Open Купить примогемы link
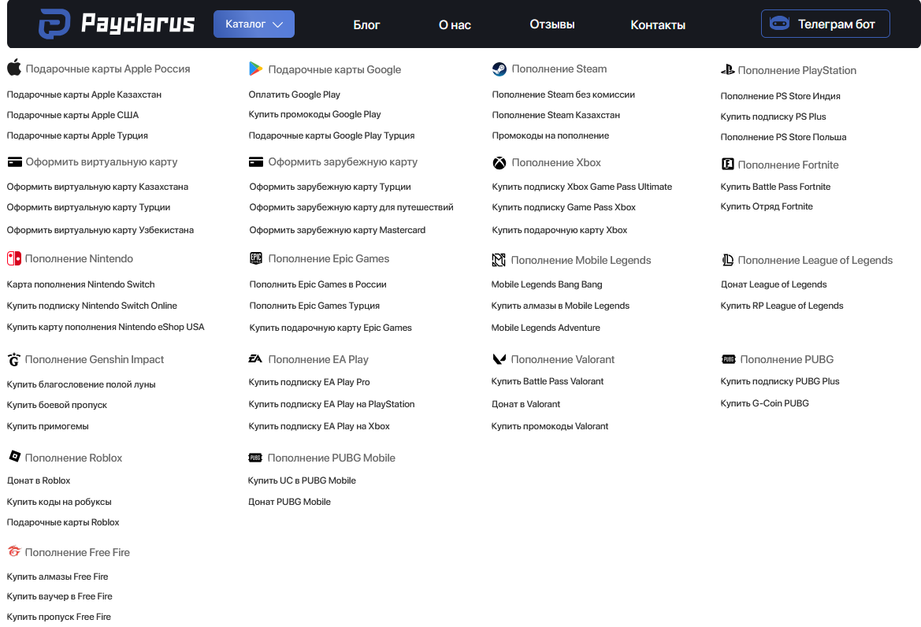This screenshot has height=627, width=921. point(47,426)
